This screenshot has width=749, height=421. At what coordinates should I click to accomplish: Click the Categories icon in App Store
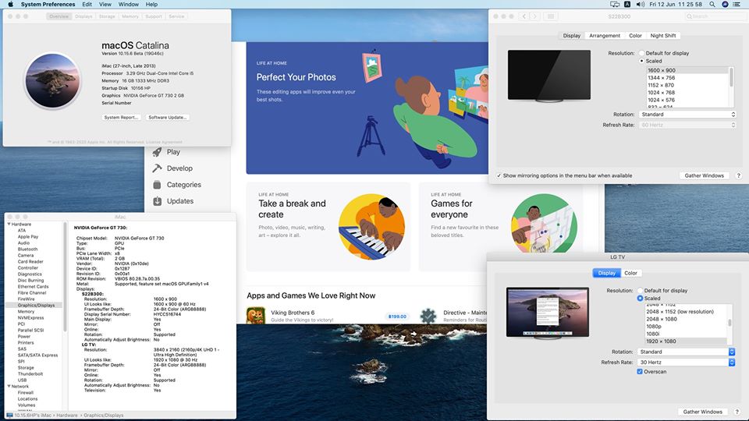click(157, 185)
